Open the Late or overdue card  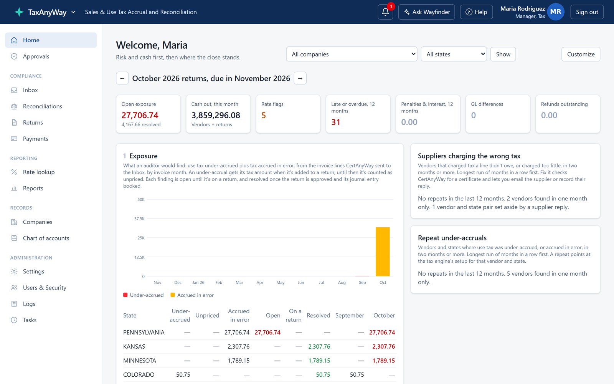tap(358, 114)
